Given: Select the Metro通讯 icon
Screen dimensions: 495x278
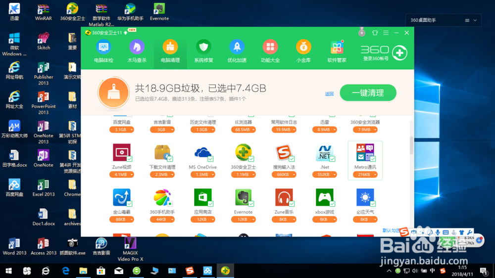Looking at the screenshot, I should pos(365,153).
